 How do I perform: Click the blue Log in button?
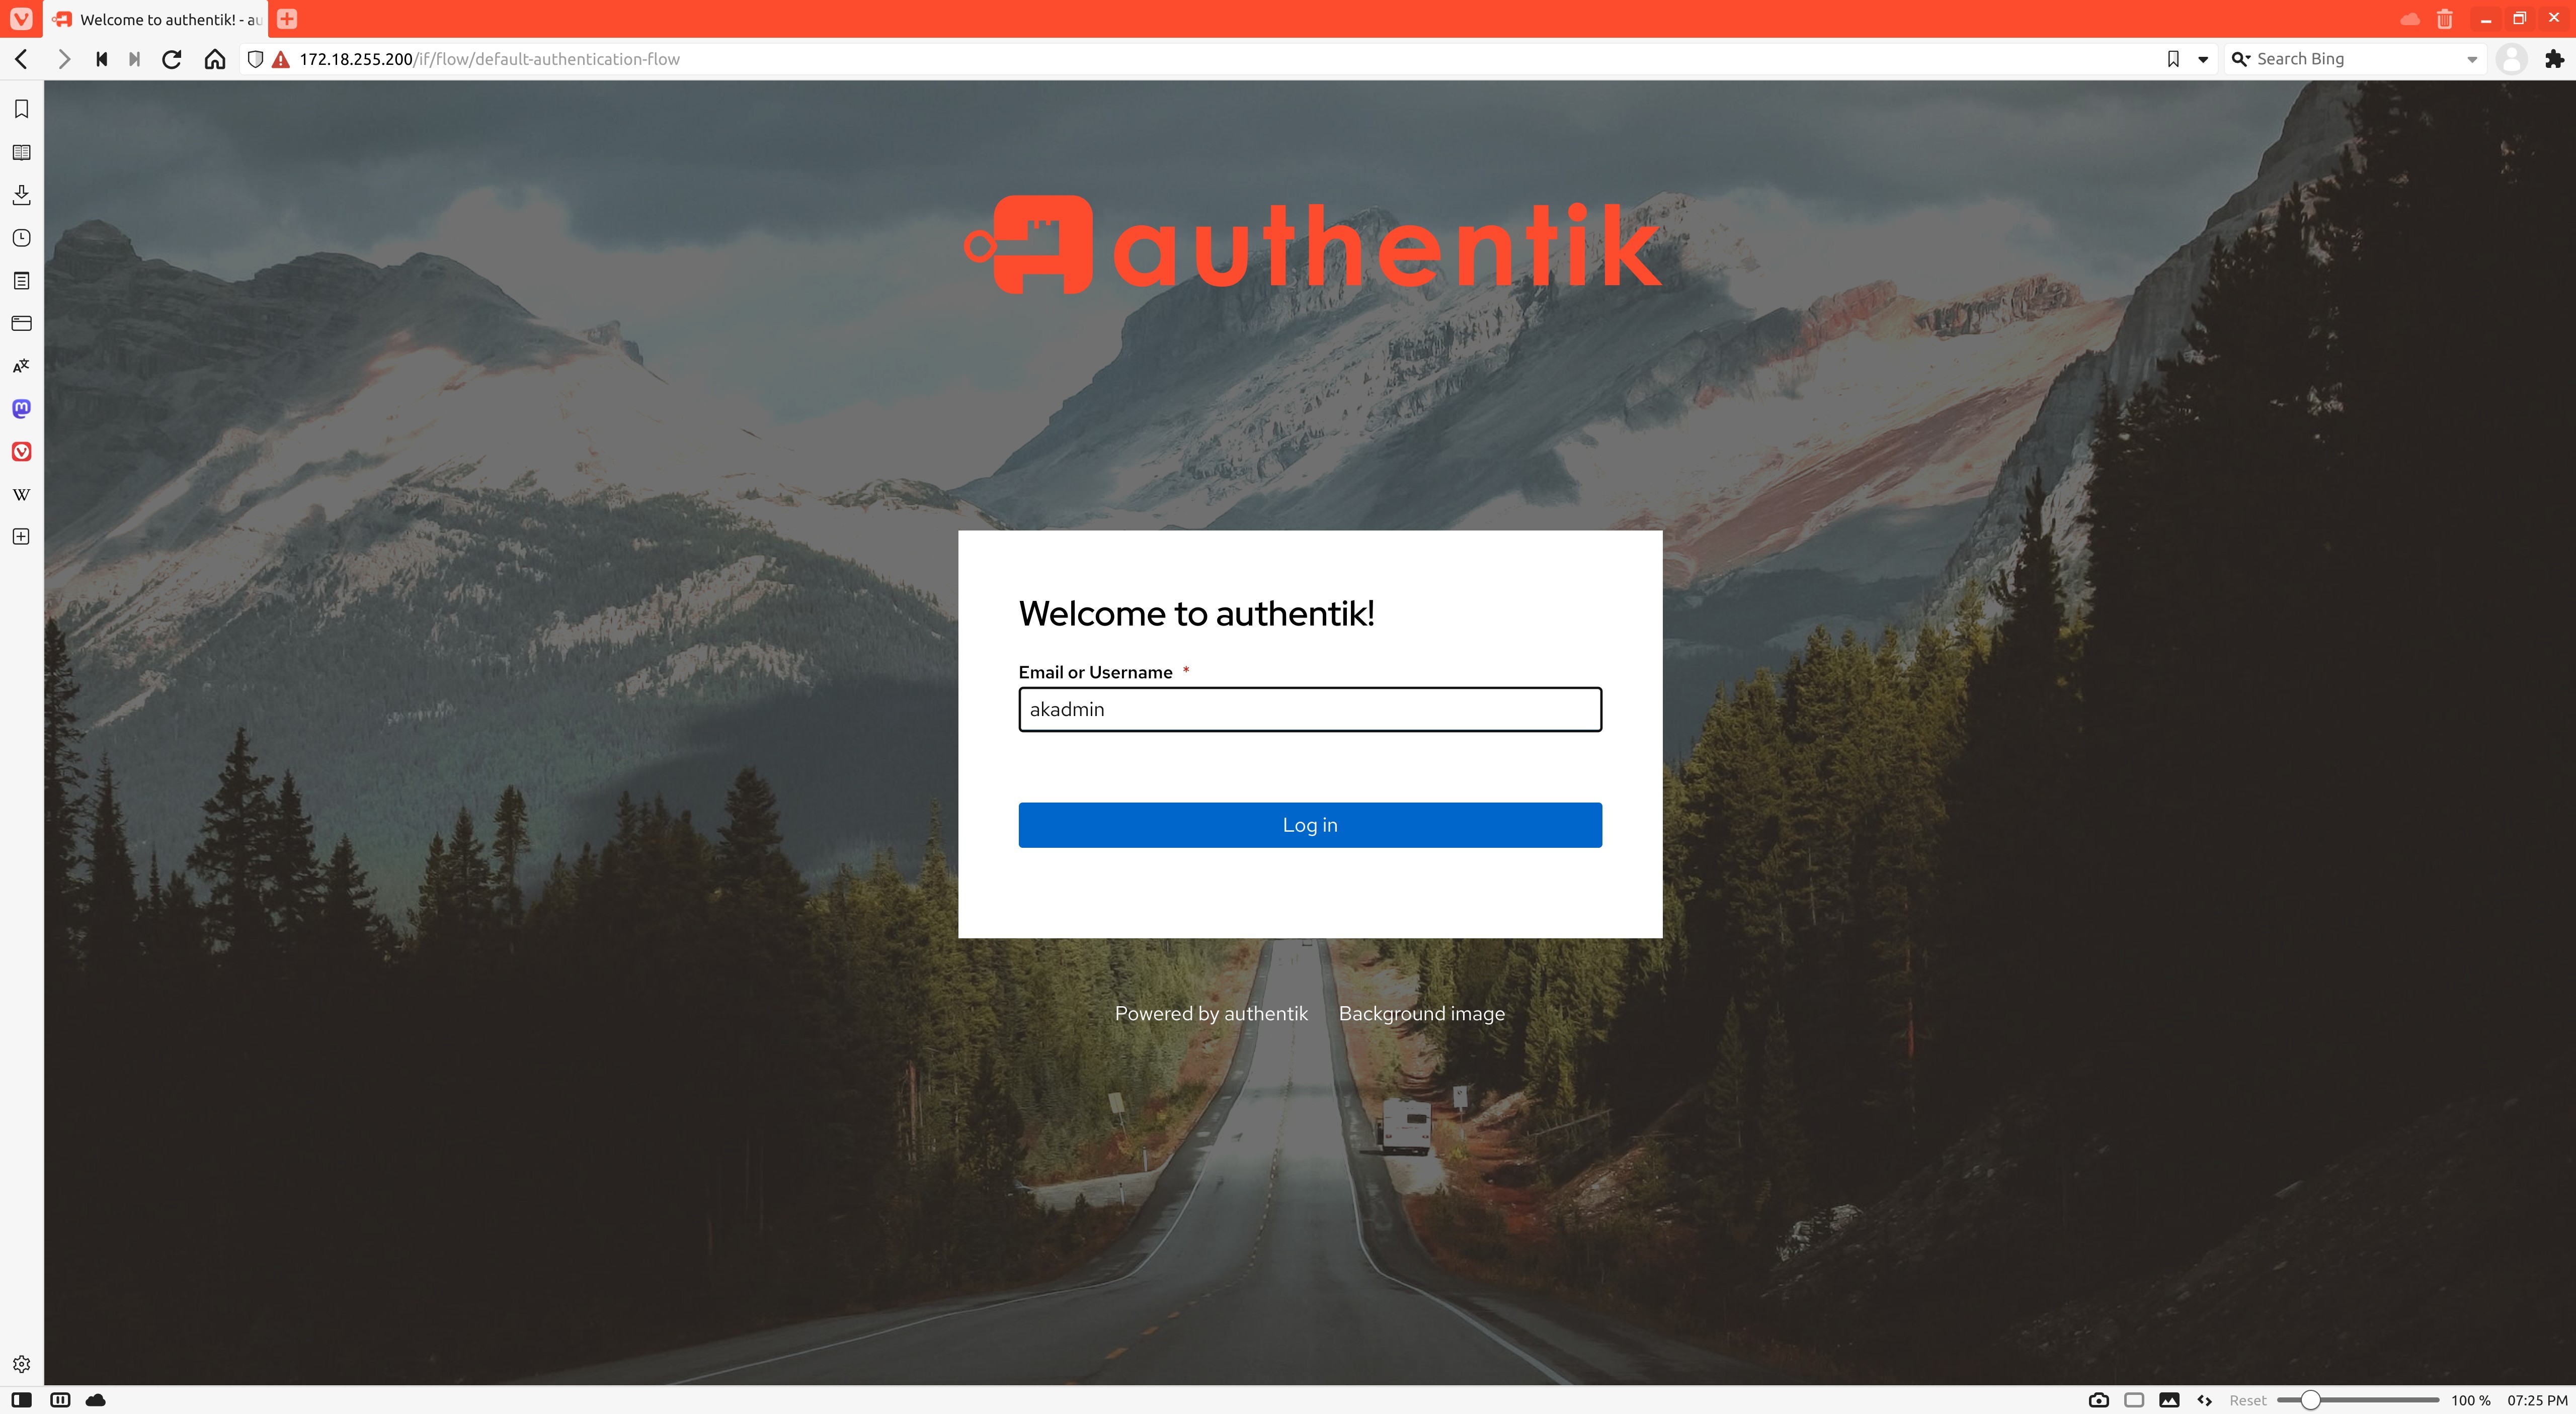[x=1310, y=825]
